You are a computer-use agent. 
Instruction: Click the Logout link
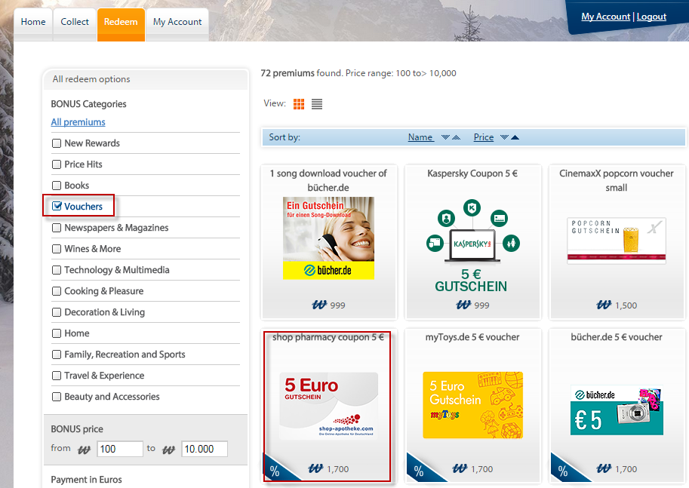coord(652,17)
